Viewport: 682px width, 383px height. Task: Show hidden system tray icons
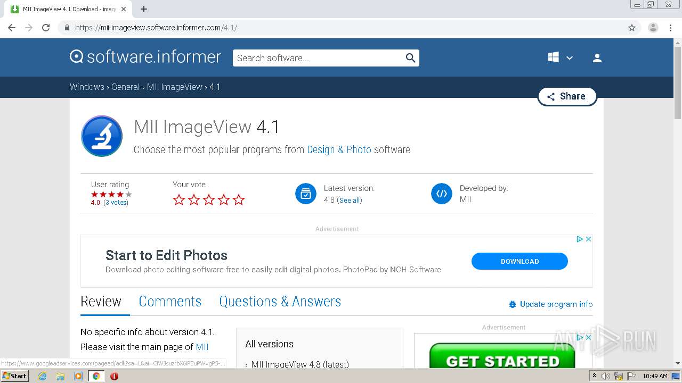coord(595,376)
